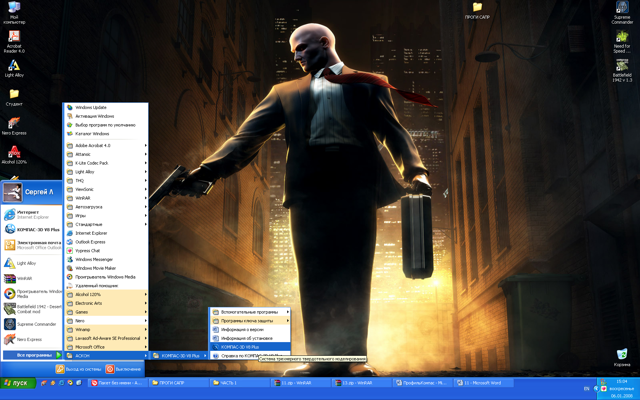This screenshot has height=400, width=640.
Task: Expand Вспомогательные программы submenu
Action: [250, 312]
